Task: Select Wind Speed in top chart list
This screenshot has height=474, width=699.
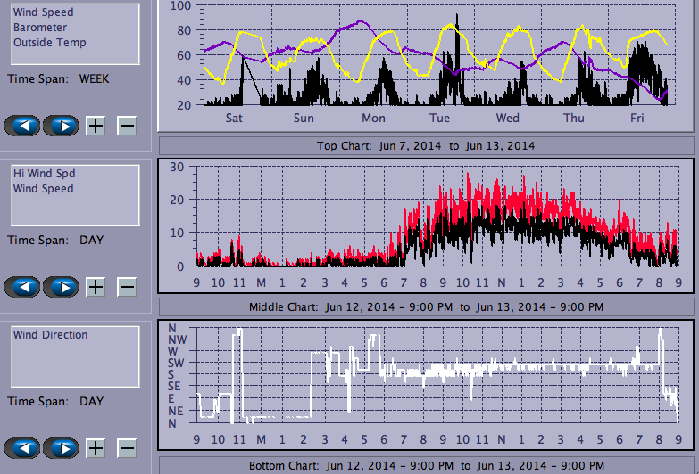Action: point(43,13)
